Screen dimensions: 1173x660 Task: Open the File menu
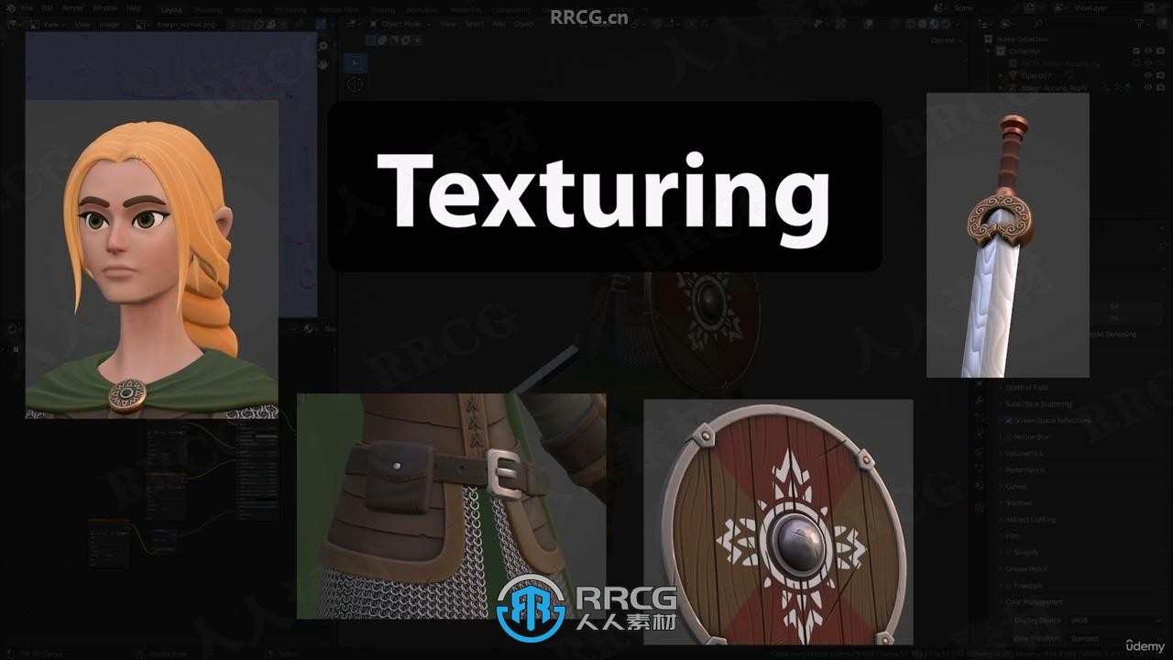[27, 7]
